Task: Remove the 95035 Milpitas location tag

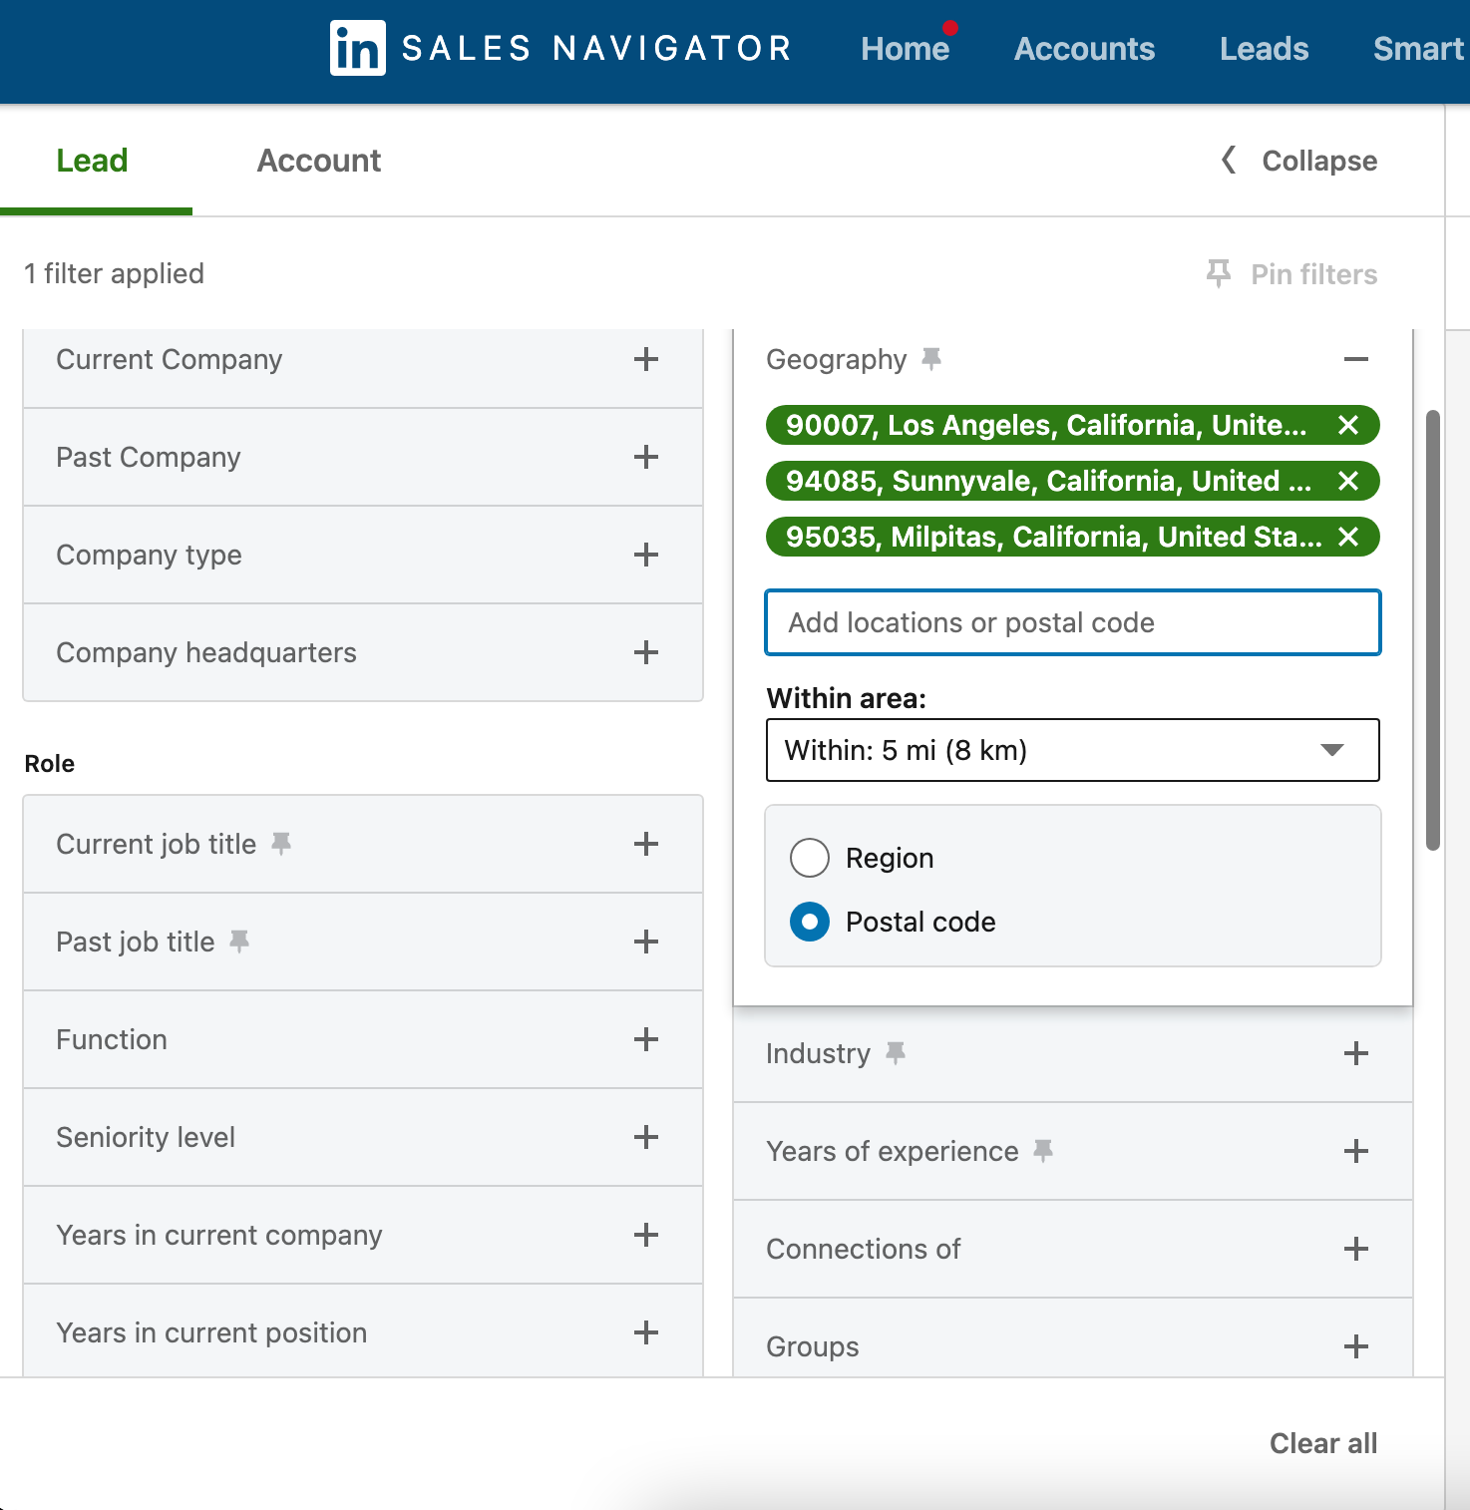Action: 1348,537
